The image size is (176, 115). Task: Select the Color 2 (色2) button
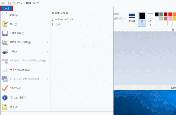(x=150, y=19)
